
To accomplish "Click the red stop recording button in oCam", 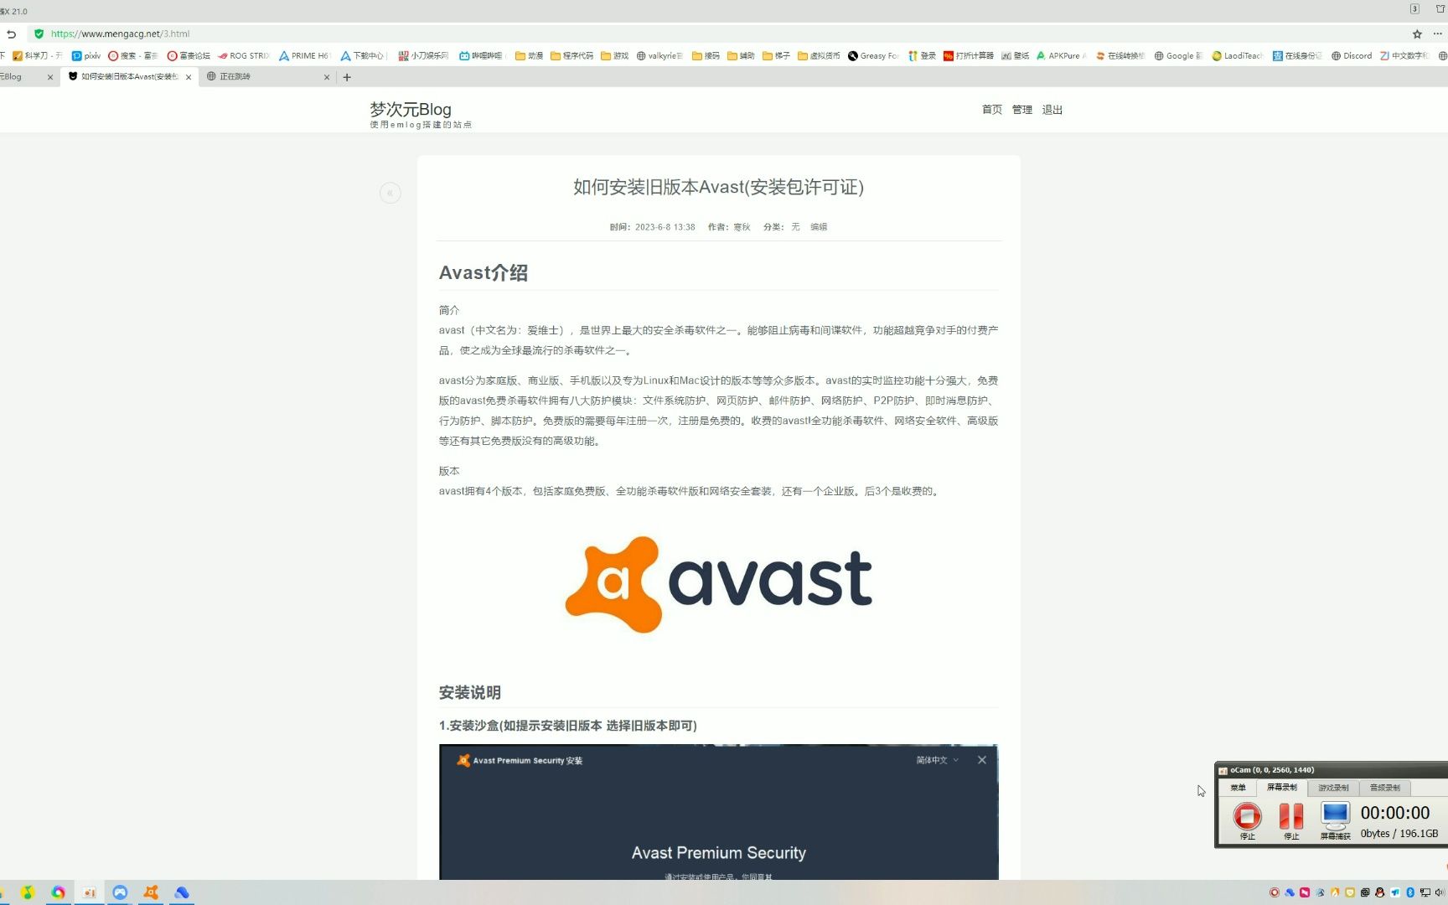I will 1247,815.
